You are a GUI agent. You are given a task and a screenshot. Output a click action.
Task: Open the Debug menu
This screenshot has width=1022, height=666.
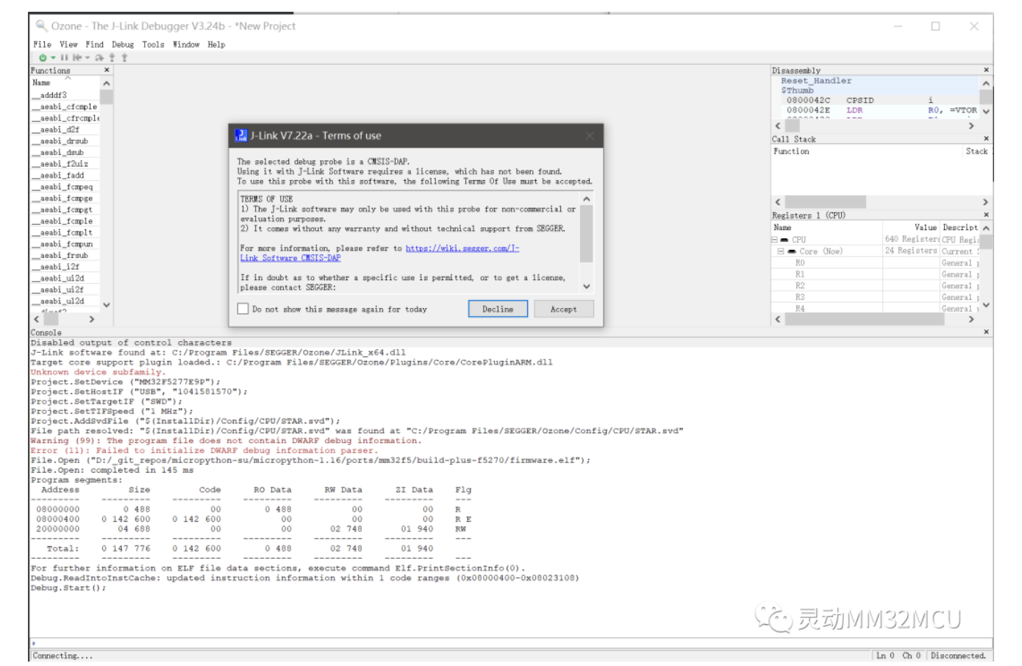(x=123, y=44)
